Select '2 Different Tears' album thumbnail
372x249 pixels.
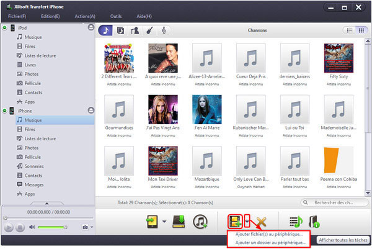pos(119,58)
